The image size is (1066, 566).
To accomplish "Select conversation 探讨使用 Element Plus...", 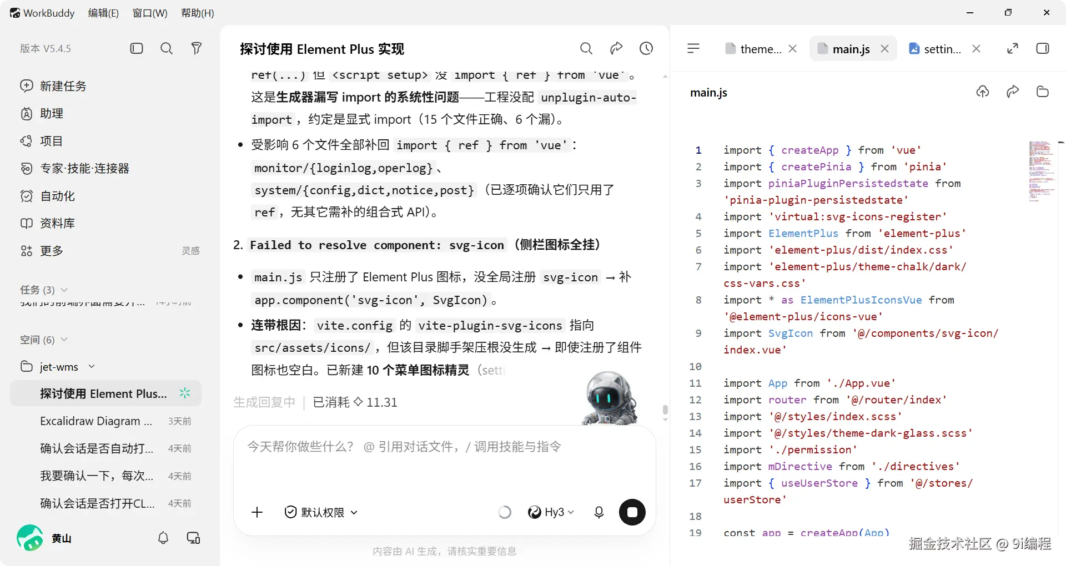I will pyautogui.click(x=105, y=393).
